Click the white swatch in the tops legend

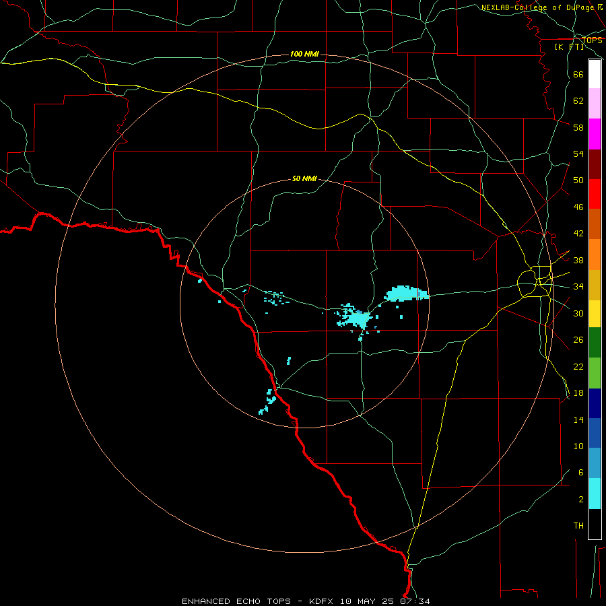pyautogui.click(x=595, y=74)
